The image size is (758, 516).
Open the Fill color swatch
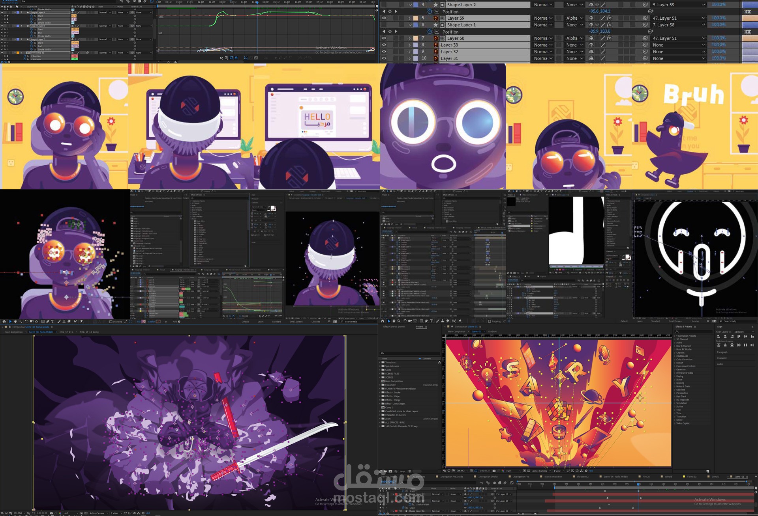coord(143,322)
